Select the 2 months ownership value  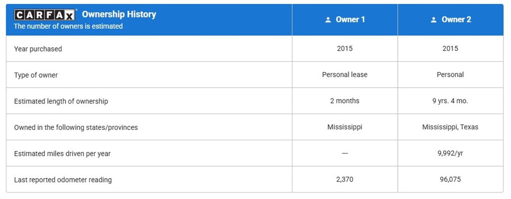click(344, 101)
